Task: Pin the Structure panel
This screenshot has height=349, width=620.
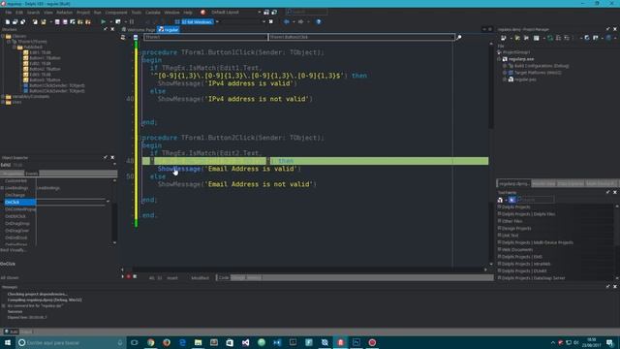Action: pyautogui.click(x=106, y=29)
